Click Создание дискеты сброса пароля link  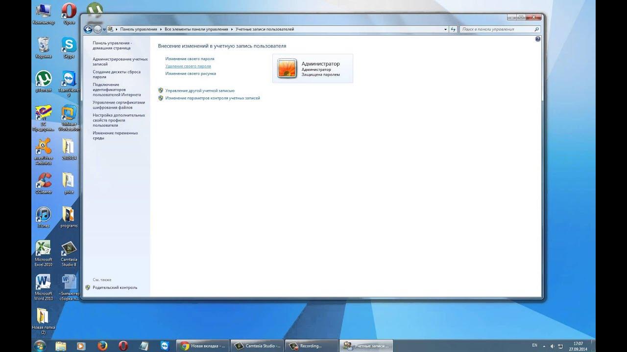tap(117, 74)
